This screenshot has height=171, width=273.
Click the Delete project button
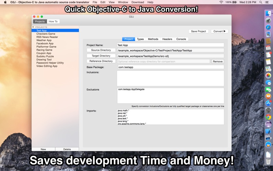tap(67, 149)
